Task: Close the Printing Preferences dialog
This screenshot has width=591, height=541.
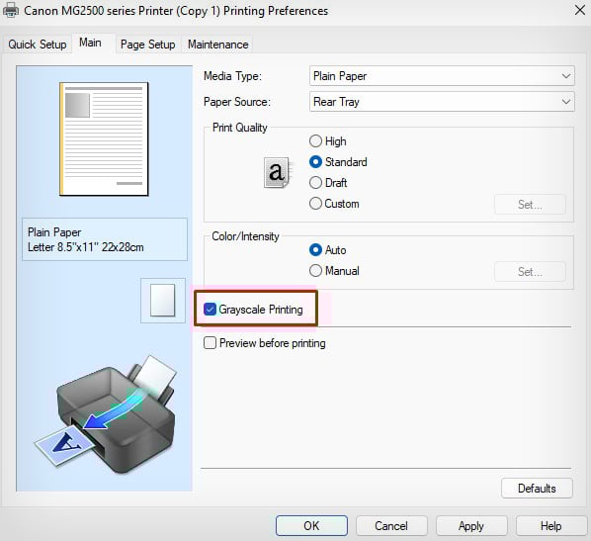Action: click(x=580, y=10)
